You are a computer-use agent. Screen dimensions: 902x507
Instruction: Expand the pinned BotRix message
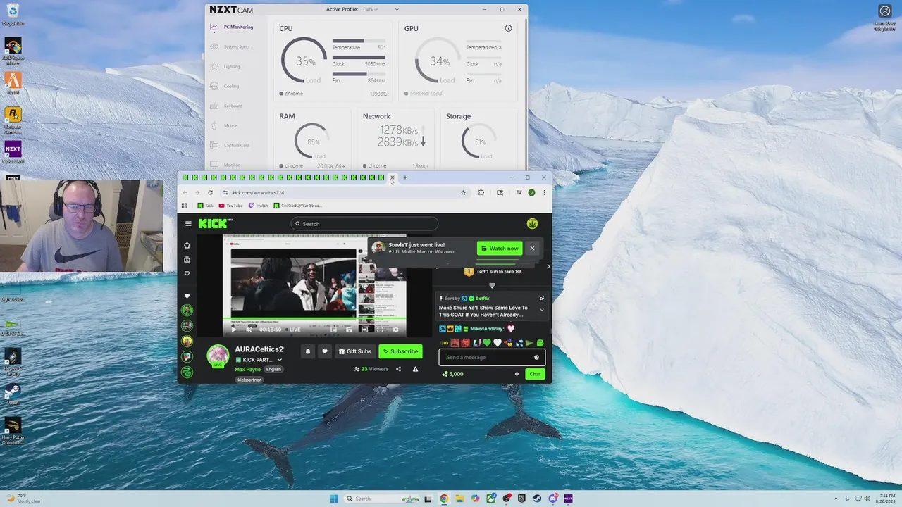541,309
